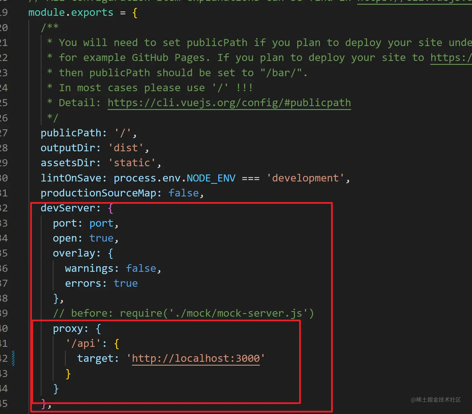472x414 pixels.
Task: Click the devServer property key
Action: pos(68,208)
